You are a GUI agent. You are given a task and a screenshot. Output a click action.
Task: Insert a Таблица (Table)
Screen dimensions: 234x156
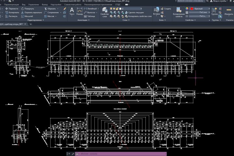coord(89,16)
